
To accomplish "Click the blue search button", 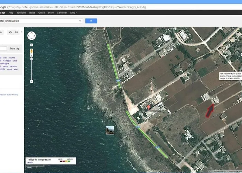I will [91, 21].
